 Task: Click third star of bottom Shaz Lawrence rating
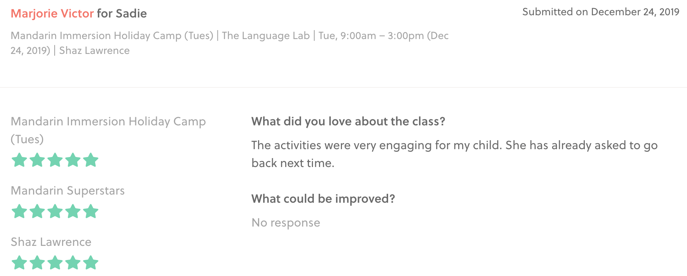pos(55,263)
